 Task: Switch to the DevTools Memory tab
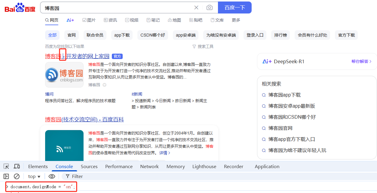[x=176, y=167]
